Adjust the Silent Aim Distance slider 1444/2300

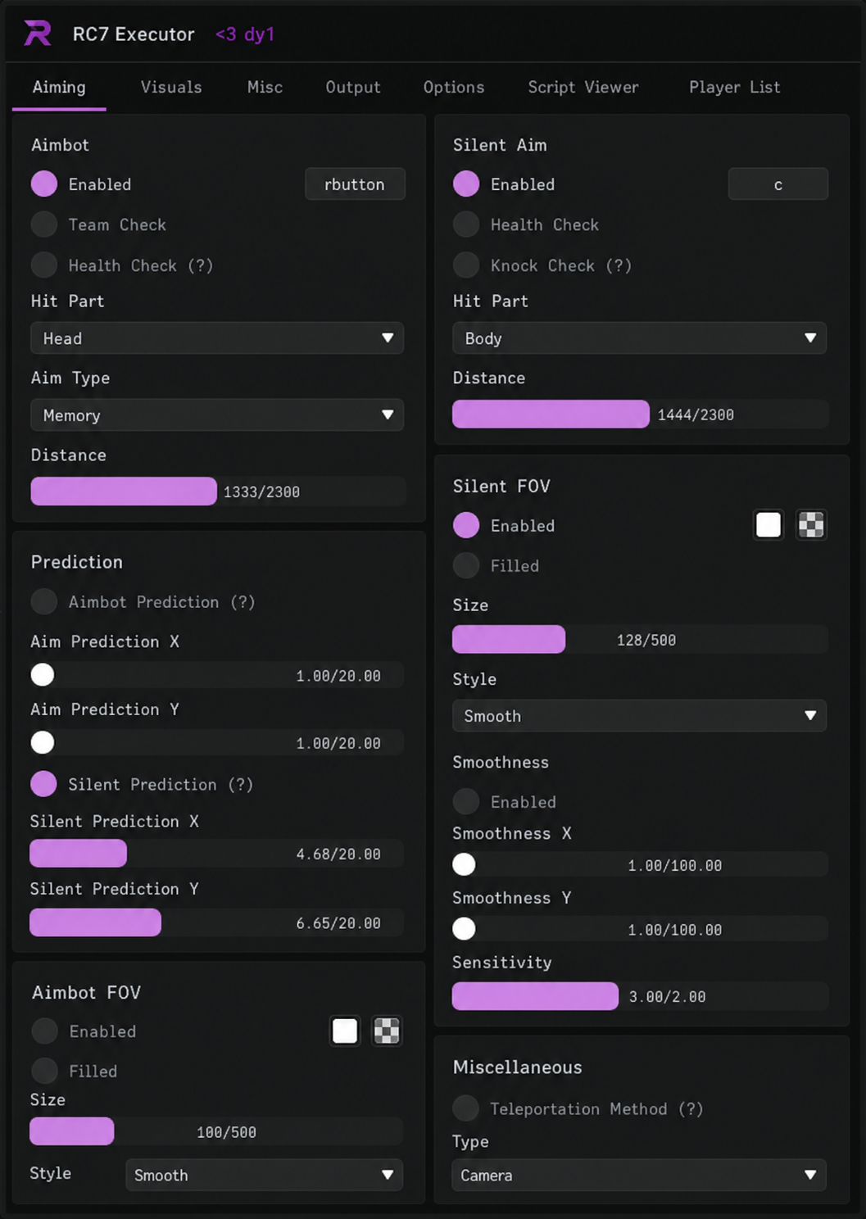pos(640,415)
